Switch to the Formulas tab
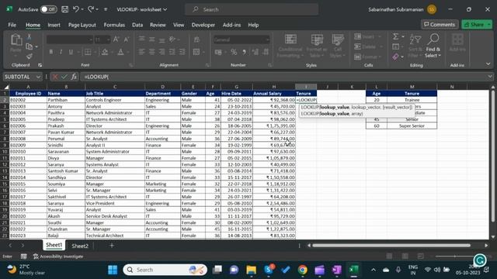The height and width of the screenshot is (279, 497). tap(114, 25)
